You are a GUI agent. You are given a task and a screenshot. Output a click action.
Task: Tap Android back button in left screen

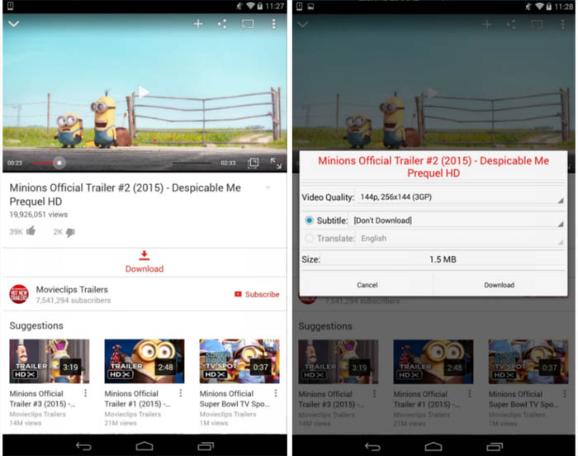click(83, 446)
